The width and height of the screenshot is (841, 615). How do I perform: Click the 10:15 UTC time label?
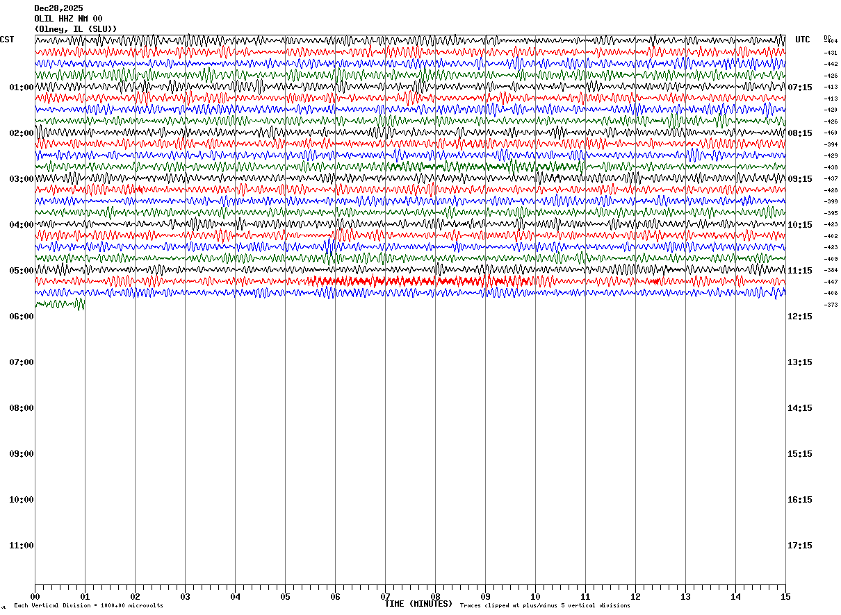(800, 225)
